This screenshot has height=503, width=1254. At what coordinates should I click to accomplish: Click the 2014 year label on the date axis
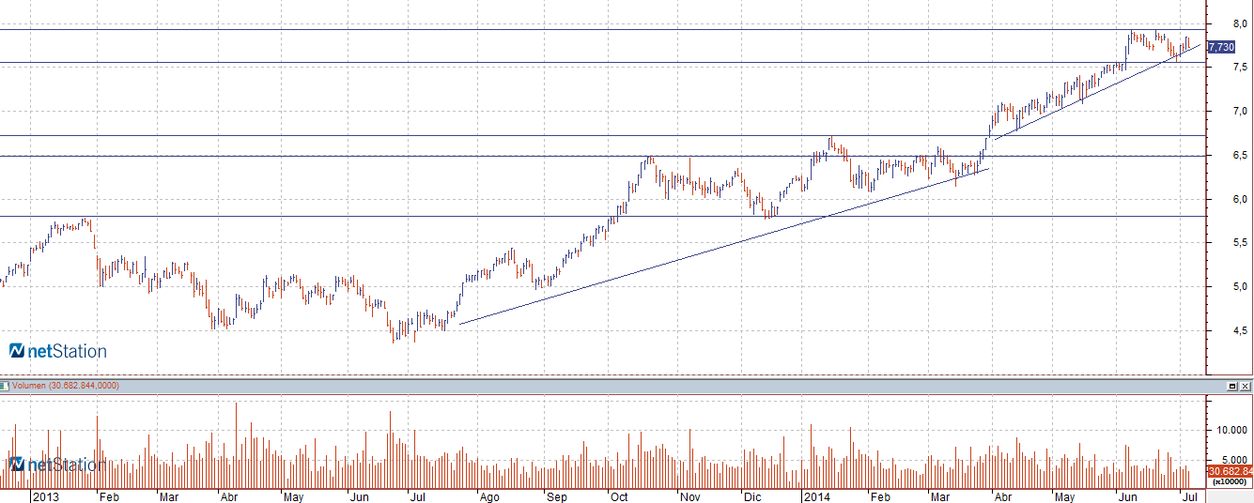[816, 495]
